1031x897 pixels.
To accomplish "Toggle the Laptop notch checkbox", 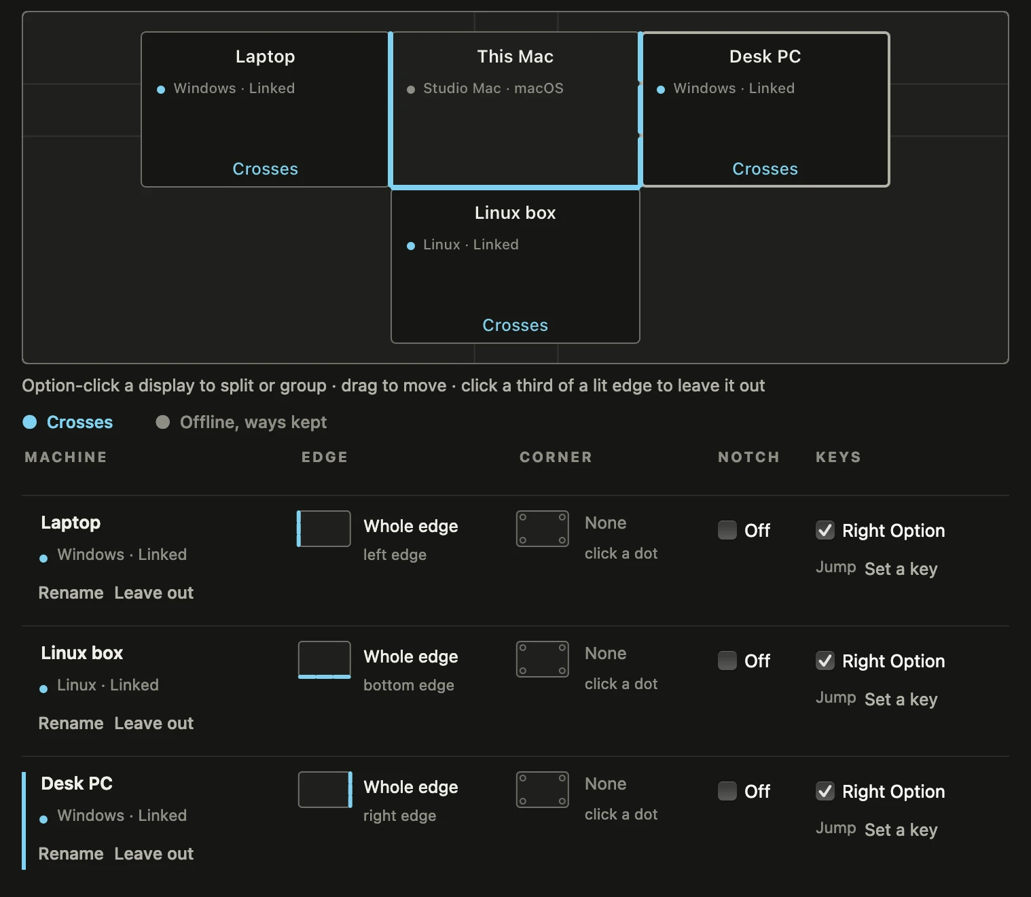I will (x=727, y=530).
